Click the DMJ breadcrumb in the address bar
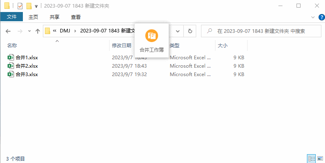 (x=65, y=31)
